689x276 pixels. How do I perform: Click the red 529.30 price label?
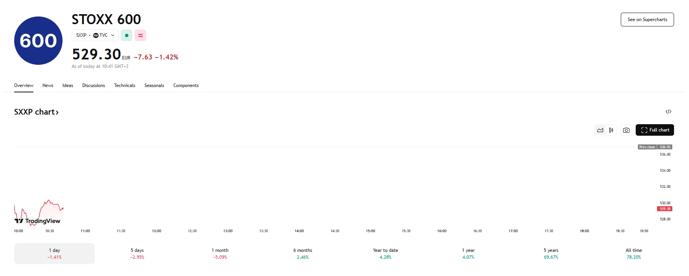tap(665, 209)
